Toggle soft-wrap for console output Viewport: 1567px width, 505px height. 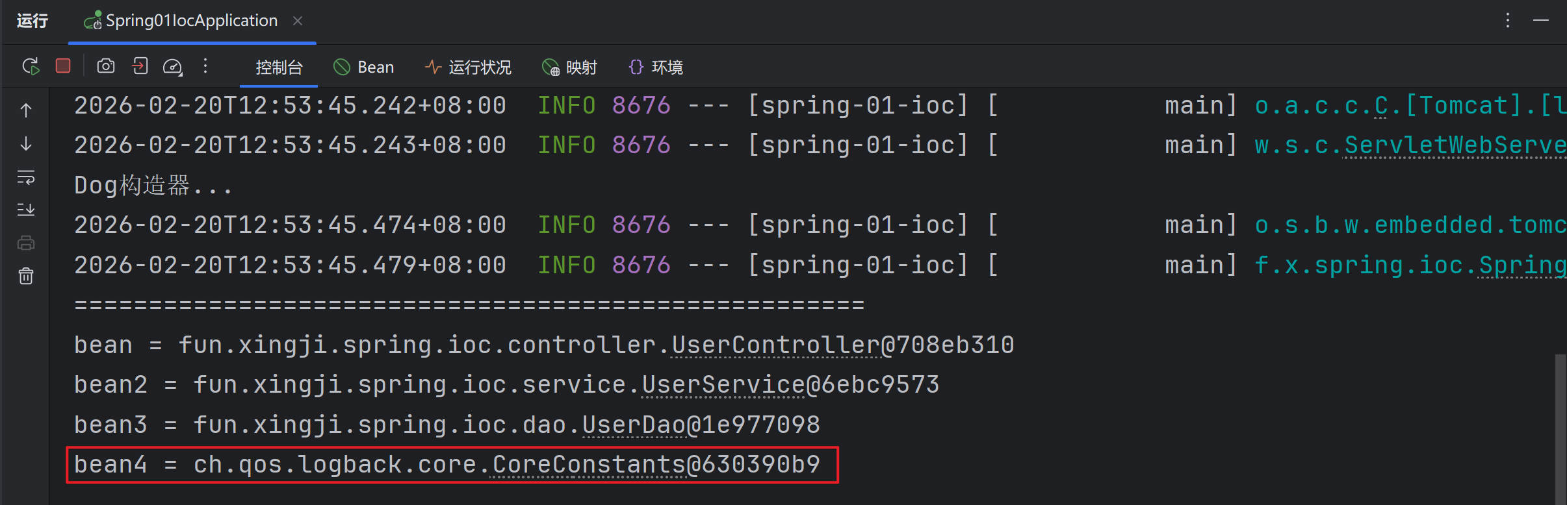[x=26, y=177]
